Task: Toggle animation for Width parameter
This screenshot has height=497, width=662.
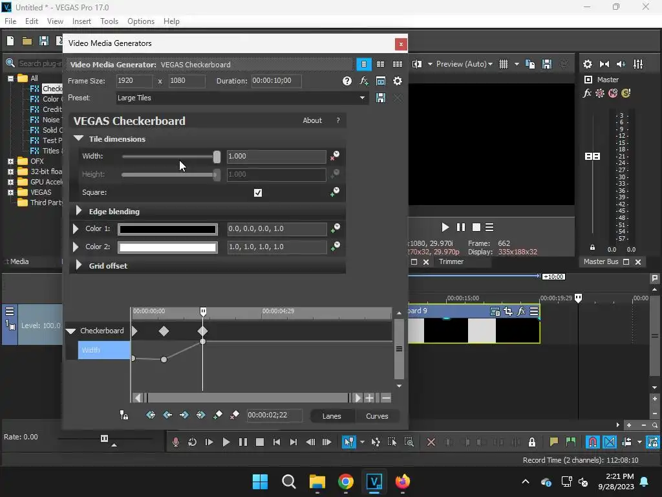Action: click(335, 155)
